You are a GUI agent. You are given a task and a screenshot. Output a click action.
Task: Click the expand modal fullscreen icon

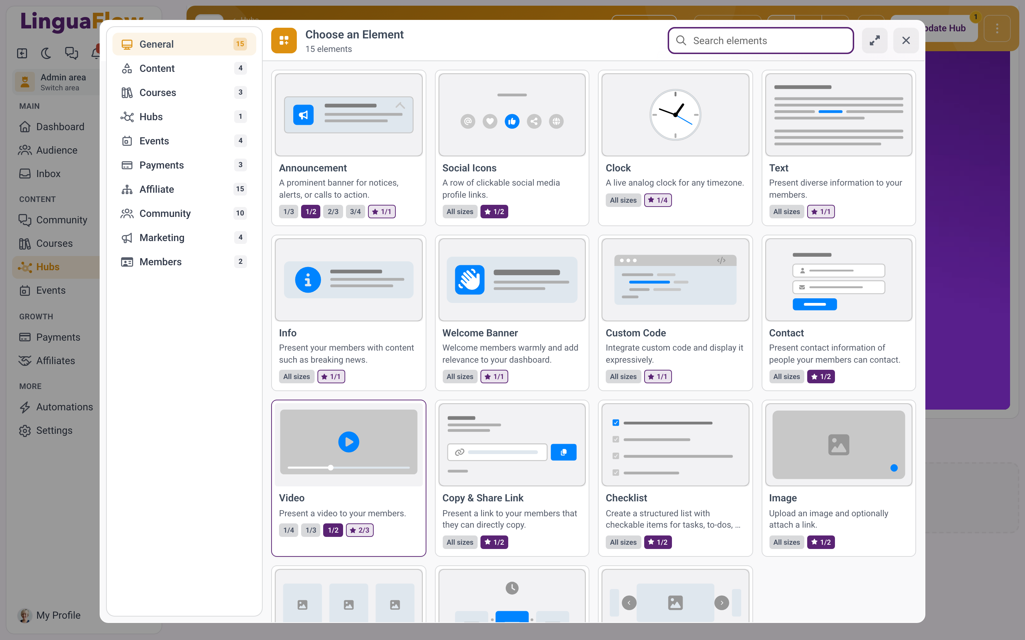(875, 41)
